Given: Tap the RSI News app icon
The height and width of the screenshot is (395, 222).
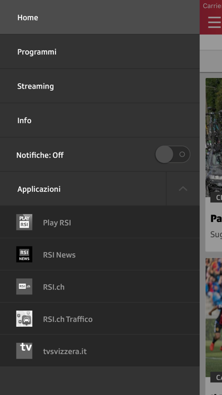Looking at the screenshot, I should [x=24, y=254].
